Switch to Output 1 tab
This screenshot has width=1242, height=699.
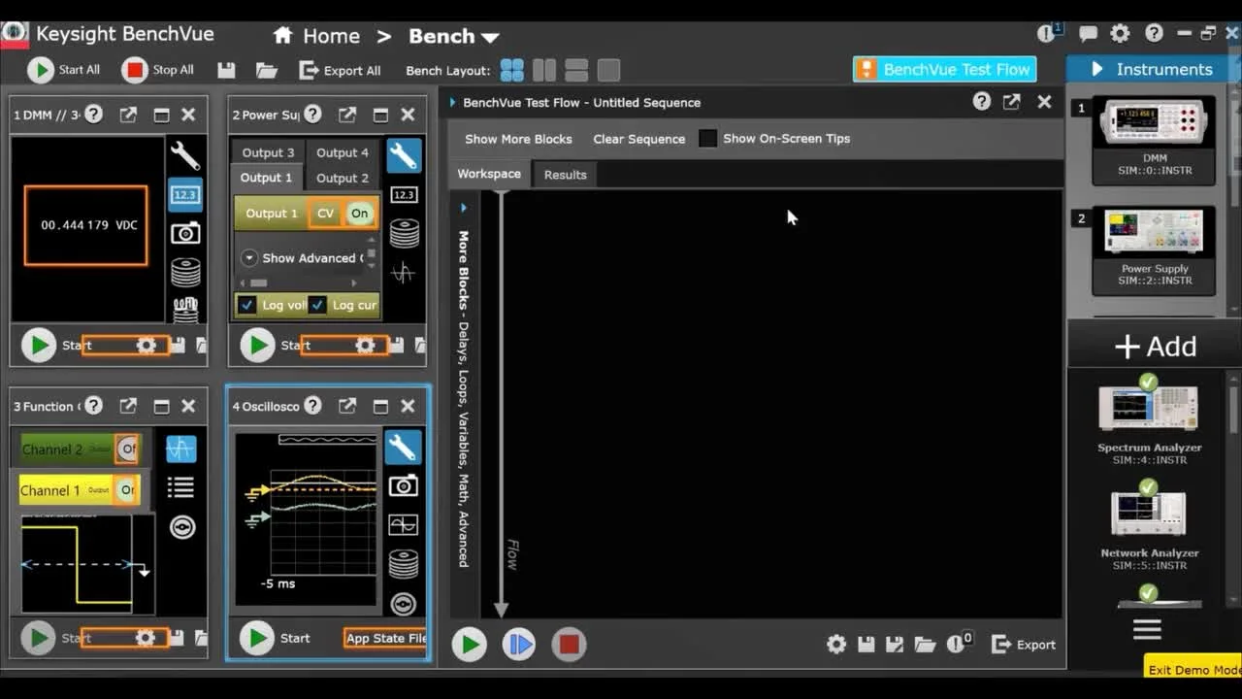[266, 178]
